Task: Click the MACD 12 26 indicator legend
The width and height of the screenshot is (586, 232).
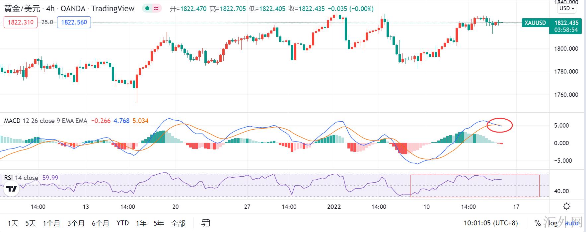Action: click(x=45, y=121)
